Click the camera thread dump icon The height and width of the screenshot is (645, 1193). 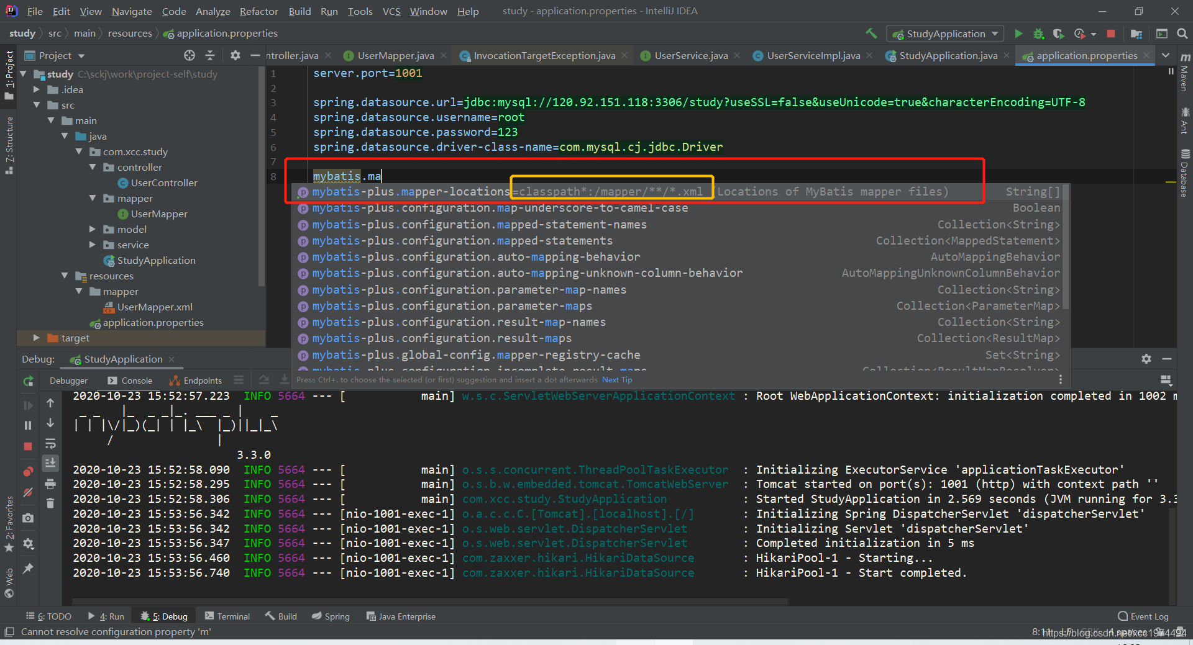pyautogui.click(x=28, y=518)
